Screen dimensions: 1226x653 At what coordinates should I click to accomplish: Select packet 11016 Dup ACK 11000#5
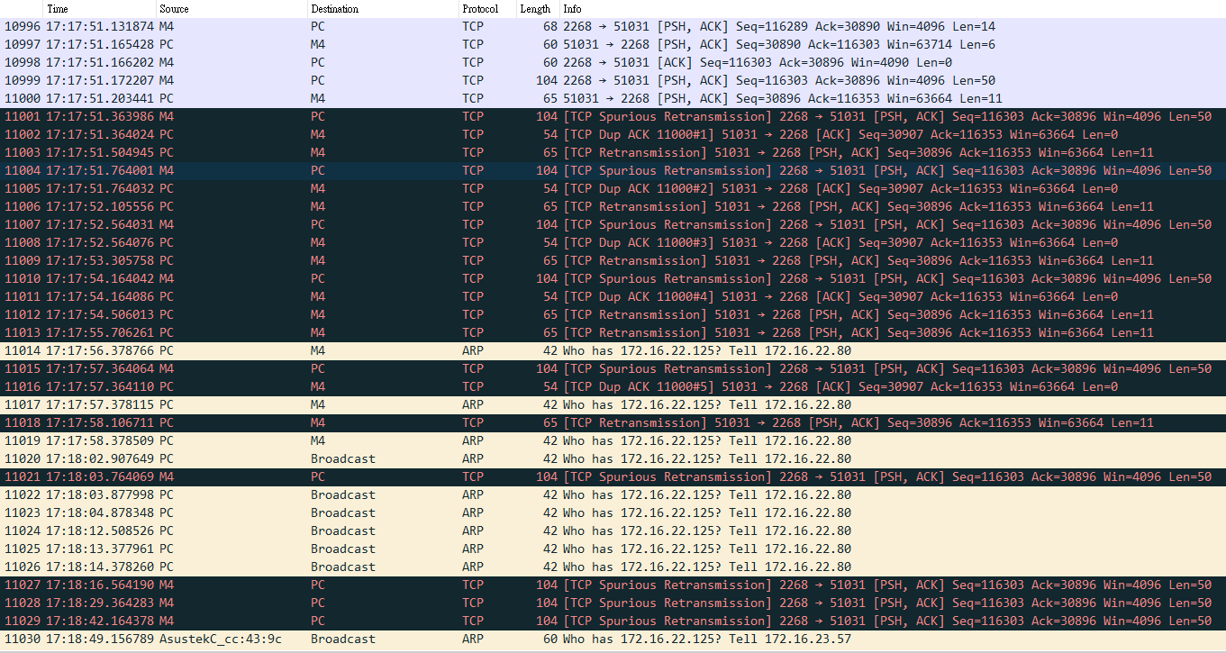(613, 387)
